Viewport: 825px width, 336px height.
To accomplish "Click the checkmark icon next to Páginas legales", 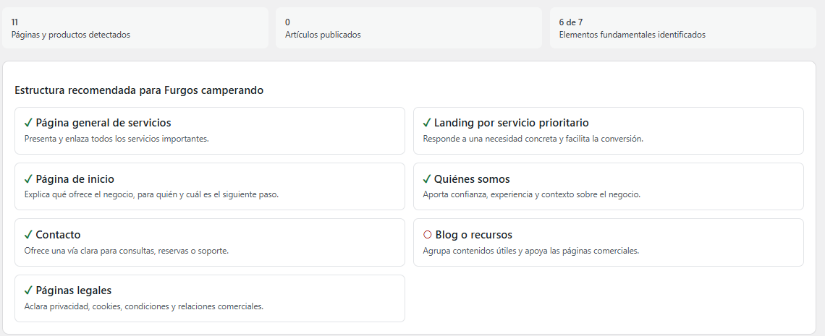I will 28,290.
